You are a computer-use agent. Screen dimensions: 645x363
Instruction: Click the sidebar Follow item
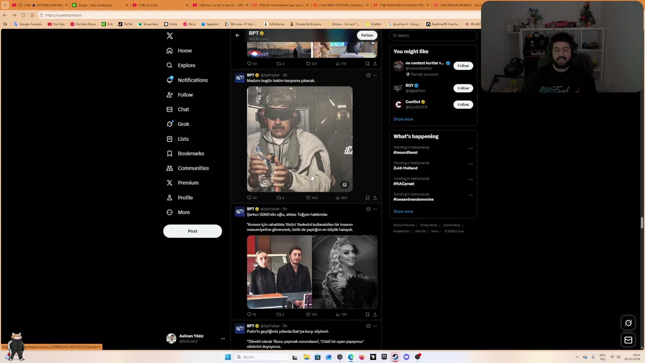180,95
